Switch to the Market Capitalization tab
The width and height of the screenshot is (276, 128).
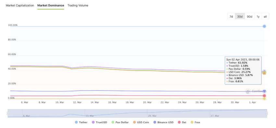[20, 6]
